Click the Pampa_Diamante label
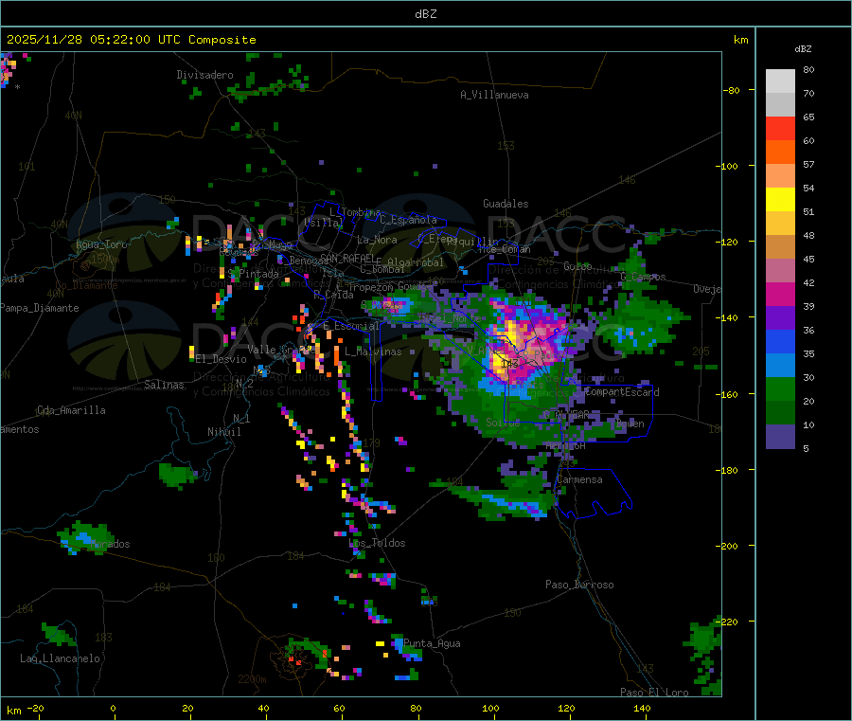Image resolution: width=852 pixels, height=721 pixels. point(40,308)
